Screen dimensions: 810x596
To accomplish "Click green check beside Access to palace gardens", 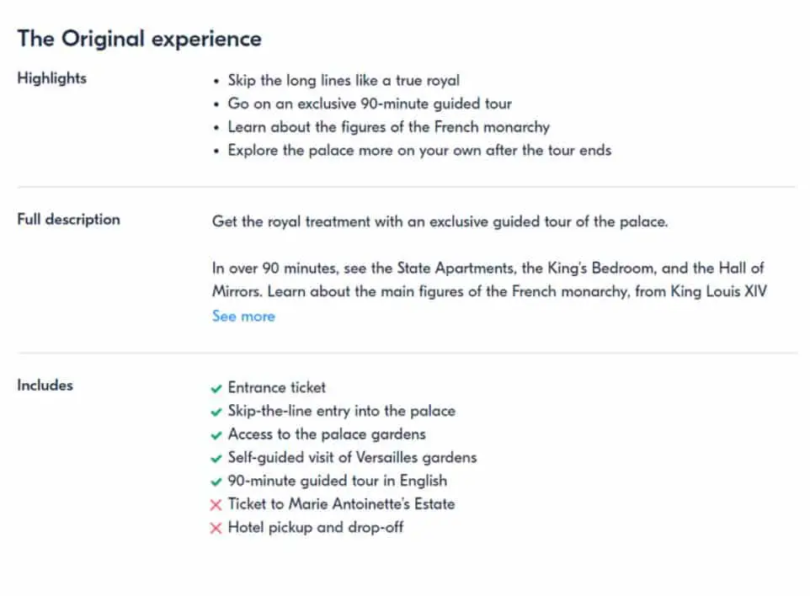I will coord(216,435).
